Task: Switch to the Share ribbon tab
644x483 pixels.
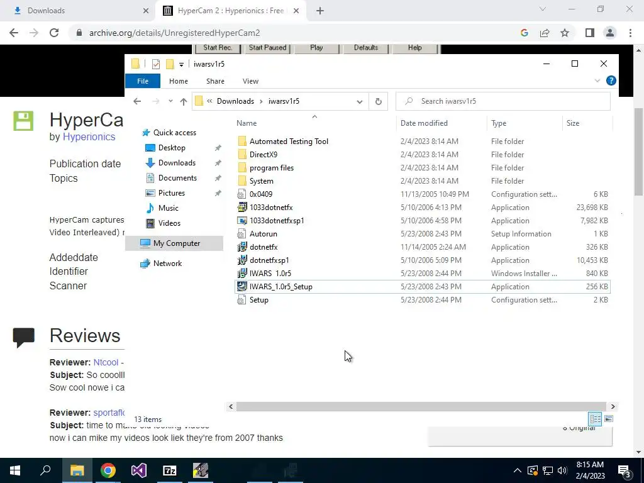Action: coord(215,81)
